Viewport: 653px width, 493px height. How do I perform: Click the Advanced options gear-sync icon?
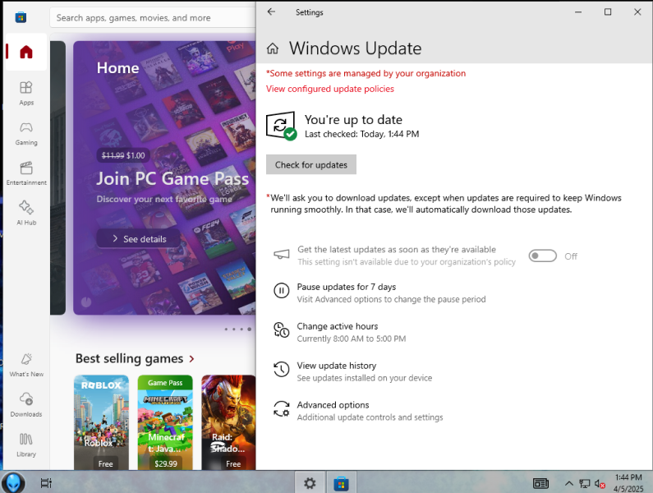click(281, 409)
